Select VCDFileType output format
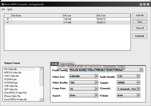Image resolution: width=151 pixels, height=106 pixels. point(21,79)
